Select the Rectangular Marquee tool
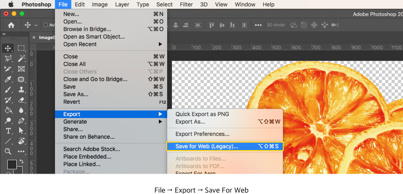 click(x=21, y=48)
